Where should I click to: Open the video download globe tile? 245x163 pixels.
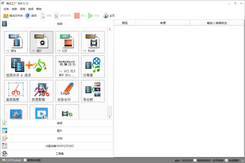point(67,112)
